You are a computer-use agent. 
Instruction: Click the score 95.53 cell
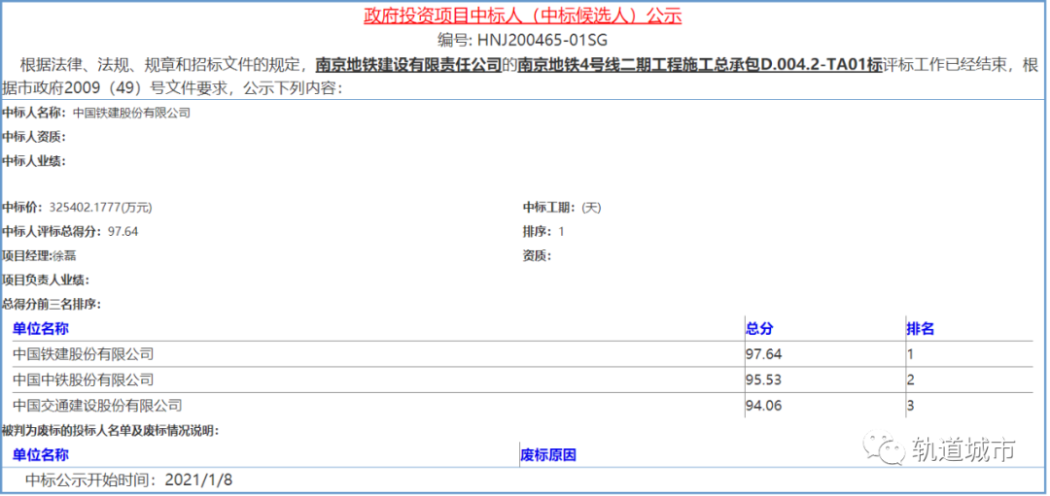pos(763,380)
